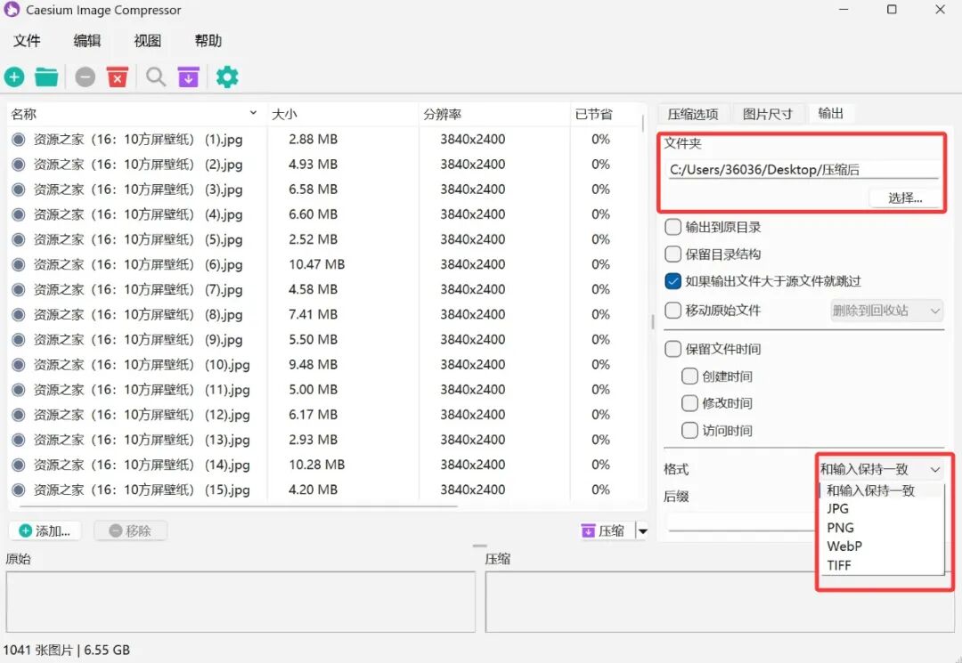Image resolution: width=962 pixels, height=663 pixels.
Task: Click the magnifier preview icon
Action: 156,77
